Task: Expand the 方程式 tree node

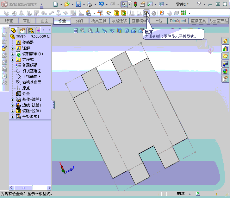Action: [x=12, y=60]
